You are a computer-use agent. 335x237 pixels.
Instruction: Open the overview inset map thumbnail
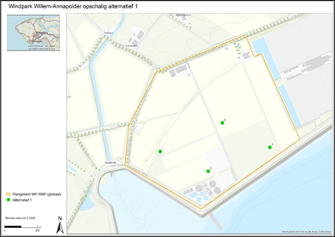(x=33, y=33)
